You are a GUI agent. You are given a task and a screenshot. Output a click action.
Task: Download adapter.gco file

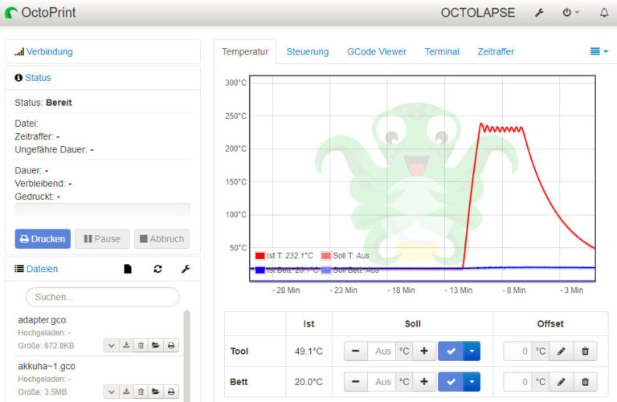(x=126, y=345)
